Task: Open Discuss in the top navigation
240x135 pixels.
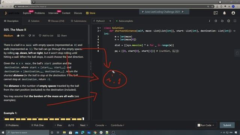Action: tap(78, 13)
